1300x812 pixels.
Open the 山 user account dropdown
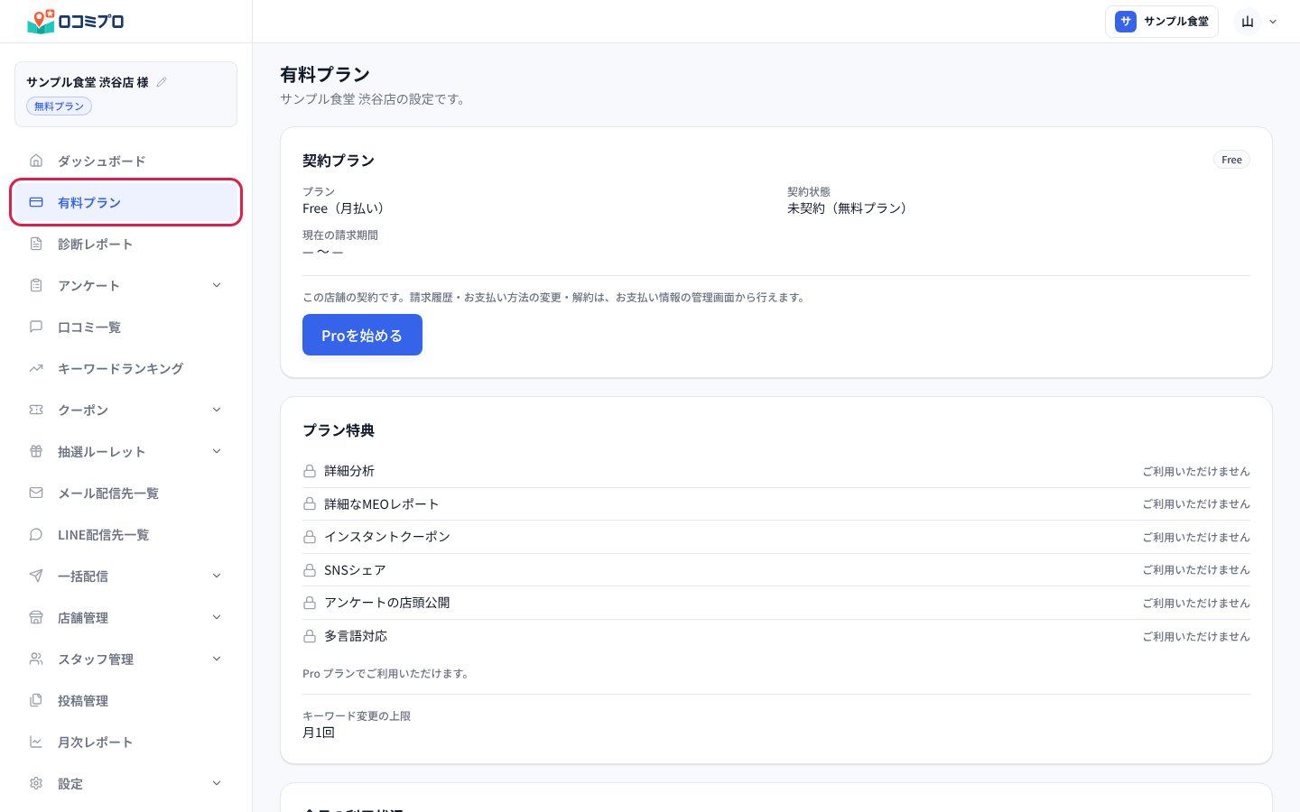pos(1258,22)
